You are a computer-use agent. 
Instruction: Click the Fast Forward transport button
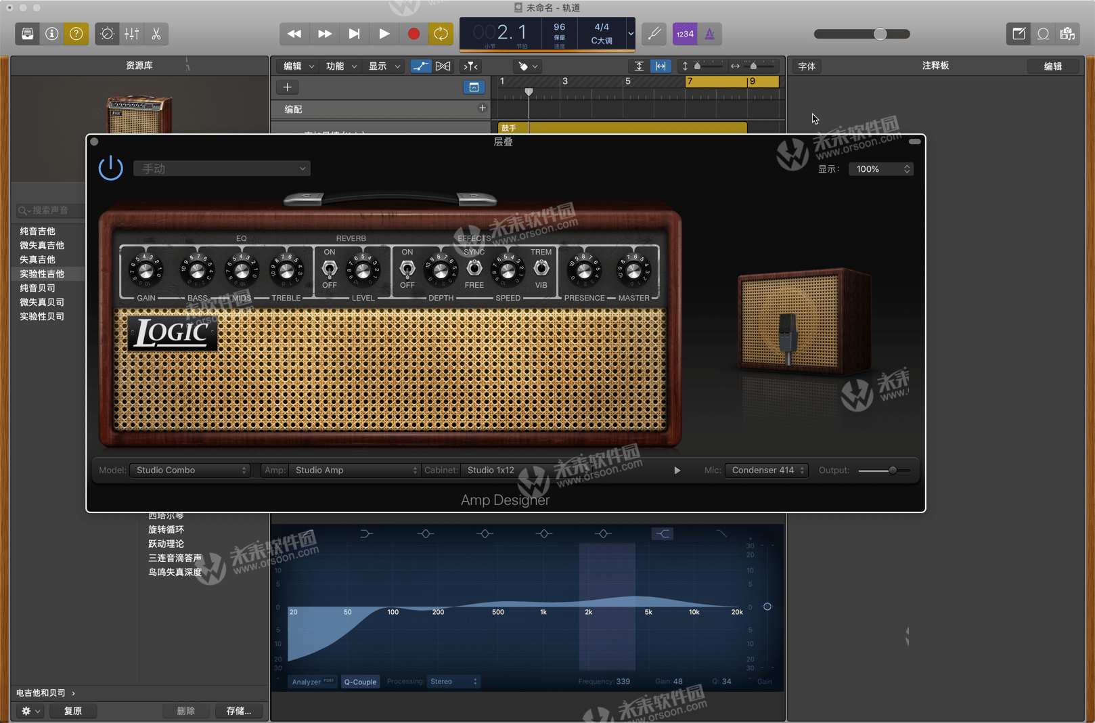[325, 34]
